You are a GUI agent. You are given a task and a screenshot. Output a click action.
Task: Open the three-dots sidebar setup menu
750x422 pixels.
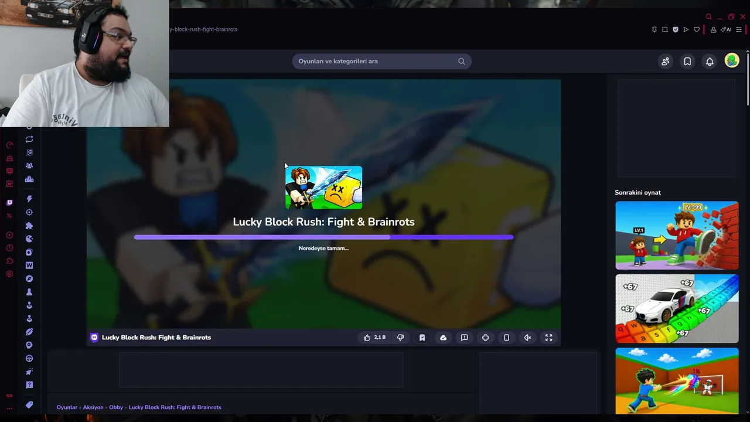point(9,409)
